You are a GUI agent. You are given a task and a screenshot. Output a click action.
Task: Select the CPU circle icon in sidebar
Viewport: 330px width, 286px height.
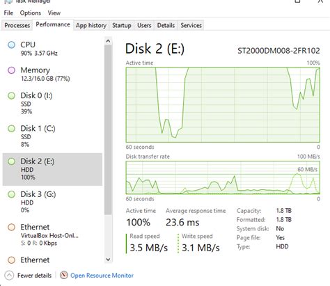pyautogui.click(x=11, y=45)
